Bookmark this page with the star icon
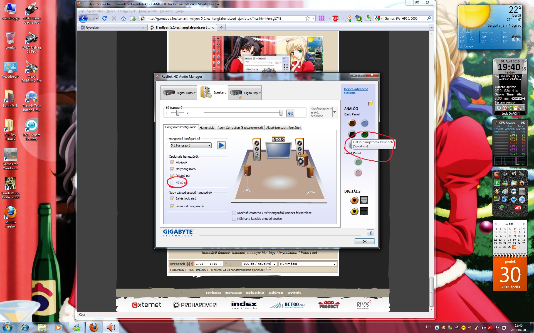Viewport: 534px width, 333px height. click(x=308, y=18)
